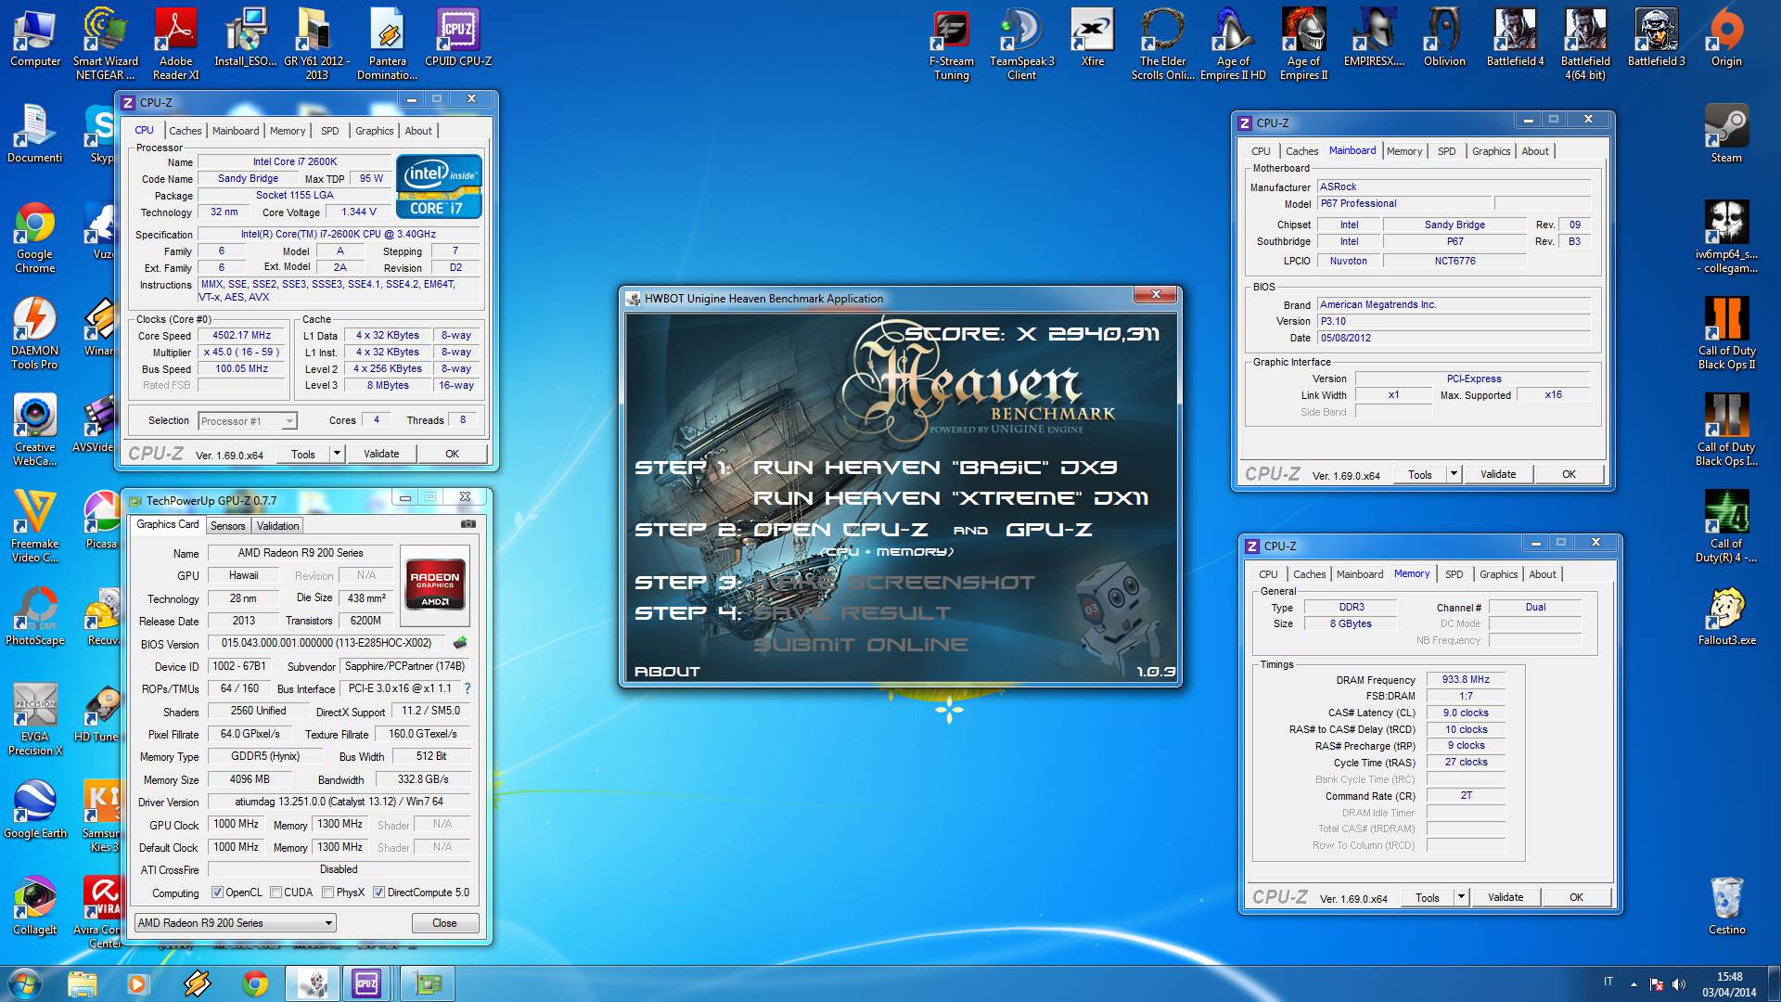
Task: Open PhotoScape desktop icon
Action: 35,615
